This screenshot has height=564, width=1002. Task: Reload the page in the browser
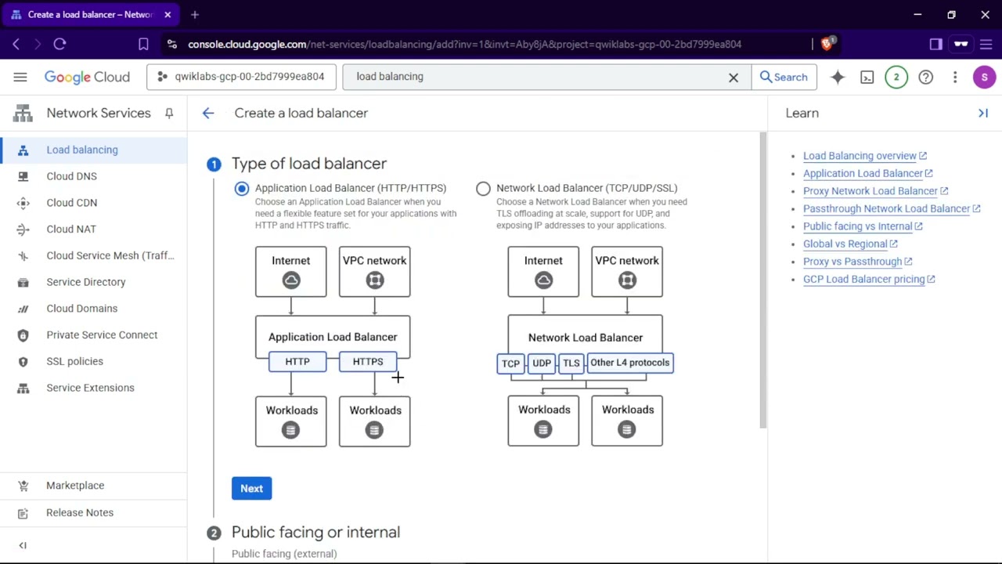(x=59, y=45)
